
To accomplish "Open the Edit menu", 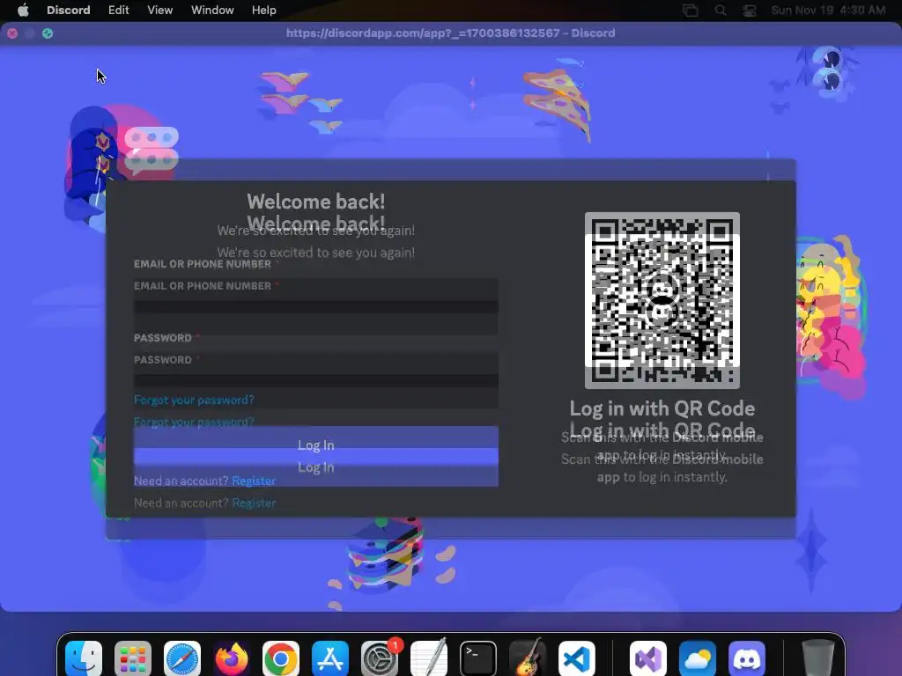I will coord(119,11).
